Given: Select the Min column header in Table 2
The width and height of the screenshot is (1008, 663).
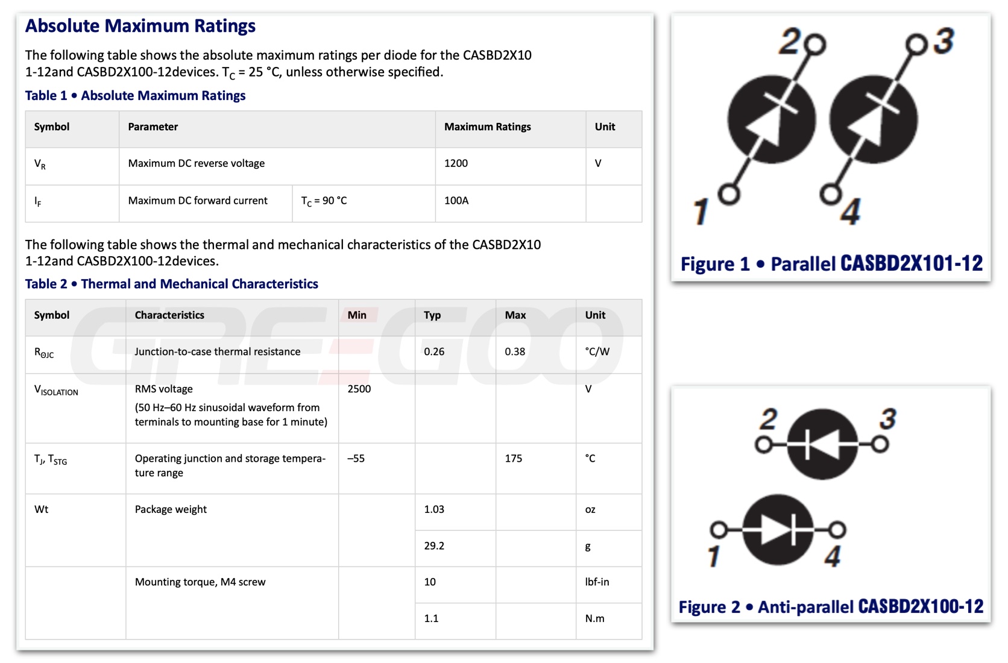Looking at the screenshot, I should click(377, 318).
